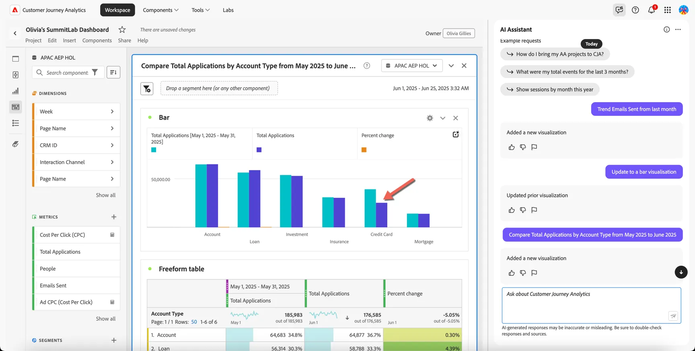Go back using the left arrow beside dashboard title
The image size is (695, 351).
click(x=15, y=33)
